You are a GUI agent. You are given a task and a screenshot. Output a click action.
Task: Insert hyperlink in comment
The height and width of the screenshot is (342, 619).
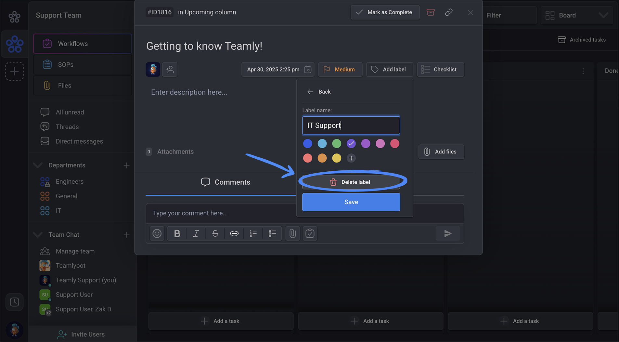click(234, 233)
